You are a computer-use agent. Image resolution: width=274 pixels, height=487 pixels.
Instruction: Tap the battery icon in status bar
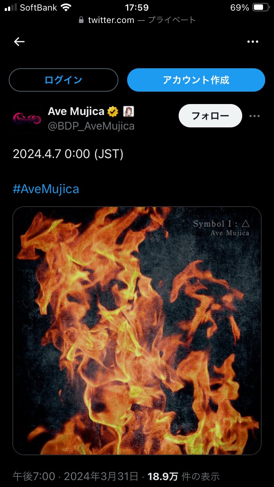pos(261,7)
